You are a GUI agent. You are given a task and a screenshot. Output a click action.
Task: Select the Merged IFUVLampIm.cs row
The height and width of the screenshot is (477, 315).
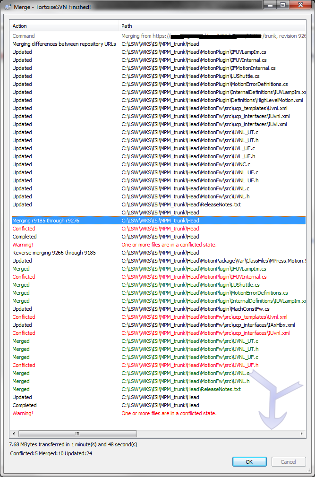(x=158, y=269)
